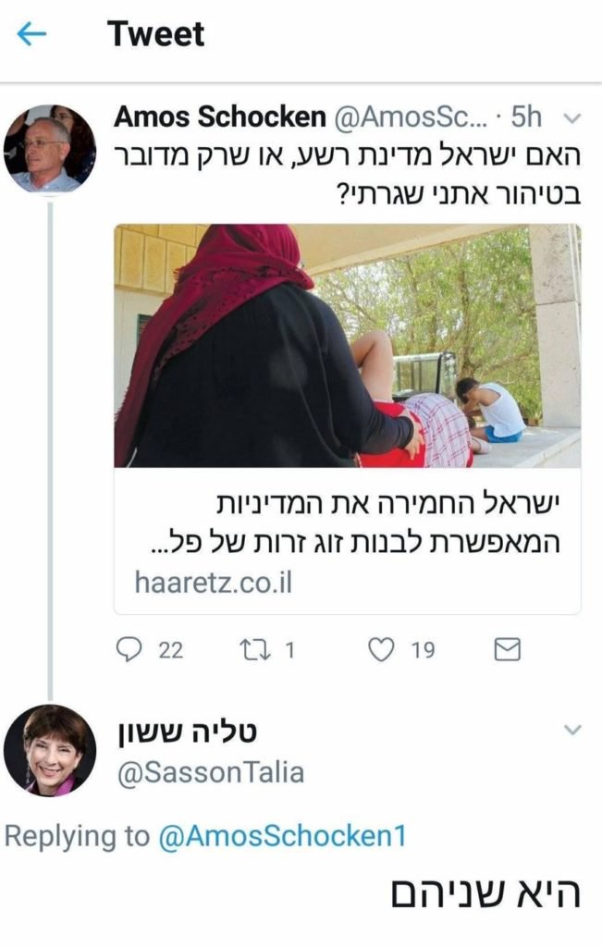Image resolution: width=602 pixels, height=947 pixels.
Task: Open the Amos Schocken display name
Action: pos(220,117)
